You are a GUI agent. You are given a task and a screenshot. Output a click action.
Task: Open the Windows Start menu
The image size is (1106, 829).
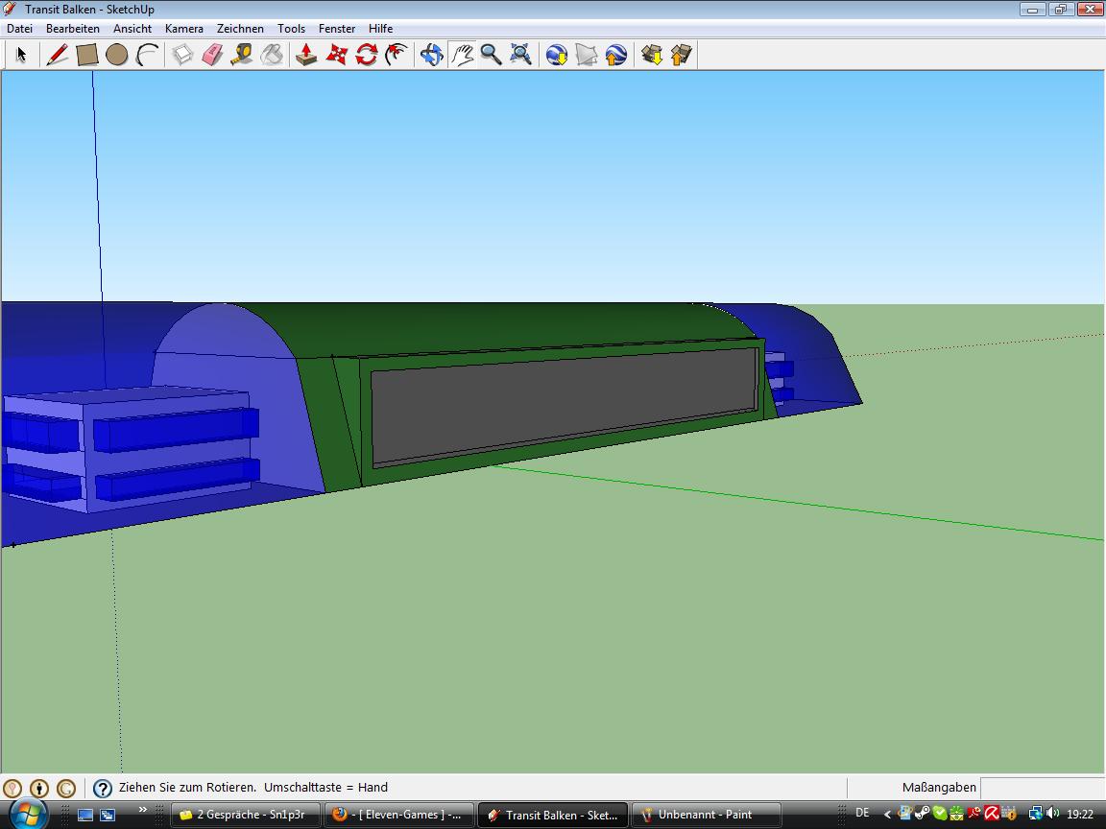[26, 814]
